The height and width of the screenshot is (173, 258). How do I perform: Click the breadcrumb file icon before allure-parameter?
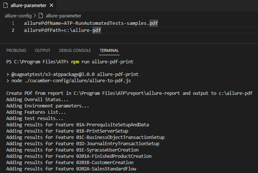point(41,16)
